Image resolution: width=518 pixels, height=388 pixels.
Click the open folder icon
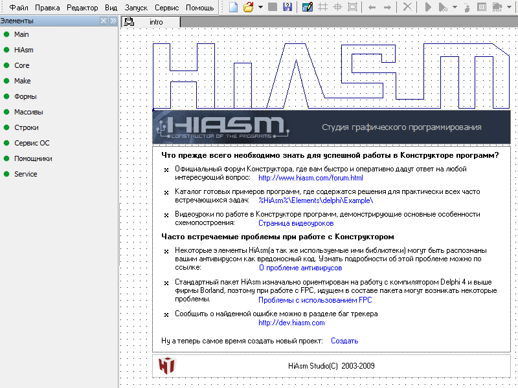(248, 7)
